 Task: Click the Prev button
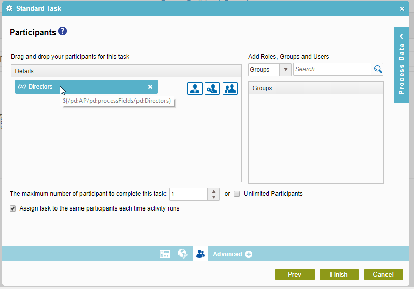295,274
